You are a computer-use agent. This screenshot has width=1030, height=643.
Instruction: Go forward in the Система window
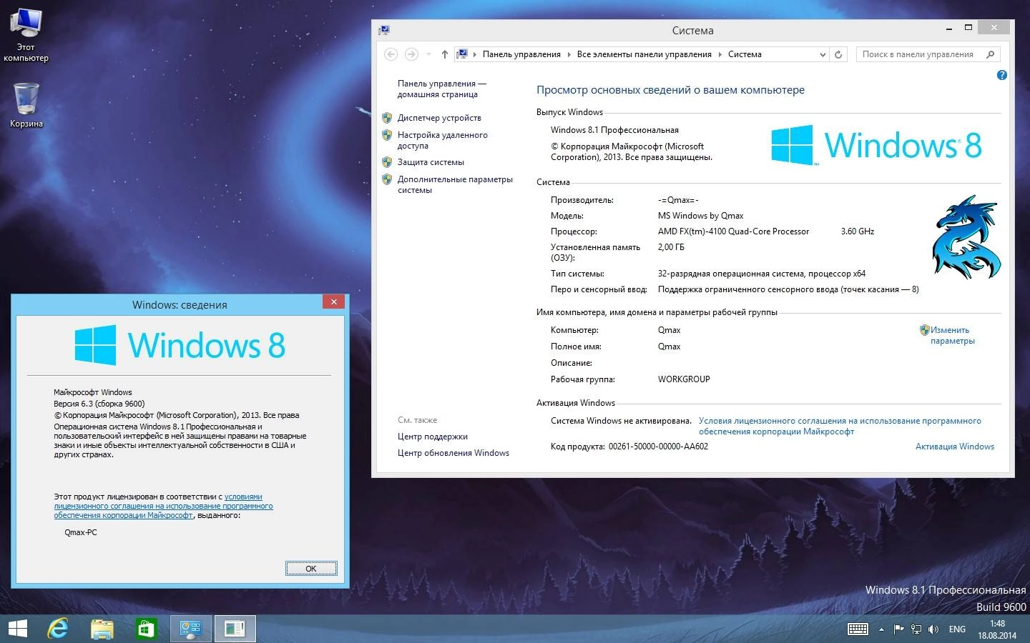pos(411,54)
